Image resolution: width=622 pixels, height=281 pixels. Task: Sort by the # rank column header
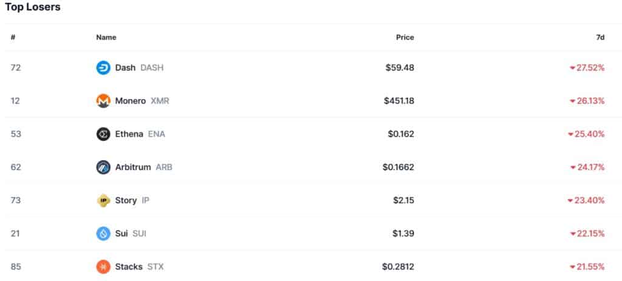(13, 38)
